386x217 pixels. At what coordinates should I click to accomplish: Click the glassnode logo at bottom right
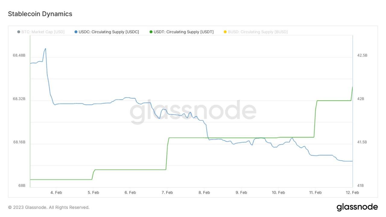[357, 207]
